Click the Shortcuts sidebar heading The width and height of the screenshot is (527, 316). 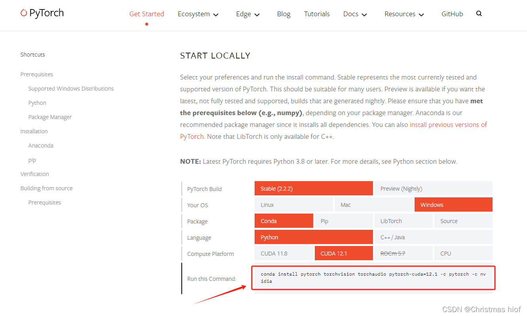coord(32,55)
